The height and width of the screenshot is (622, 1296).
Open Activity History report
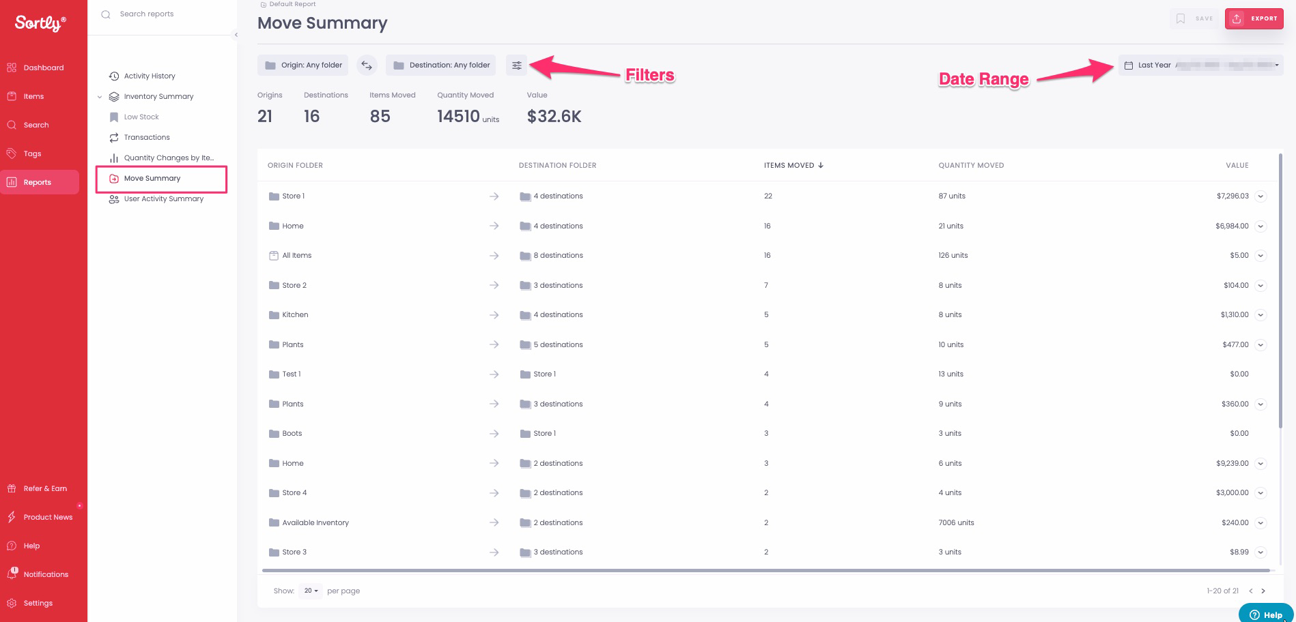tap(150, 76)
